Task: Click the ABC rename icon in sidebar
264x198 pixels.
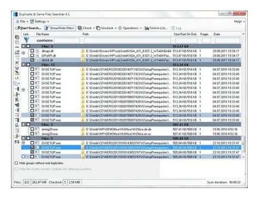Action: click(x=17, y=47)
